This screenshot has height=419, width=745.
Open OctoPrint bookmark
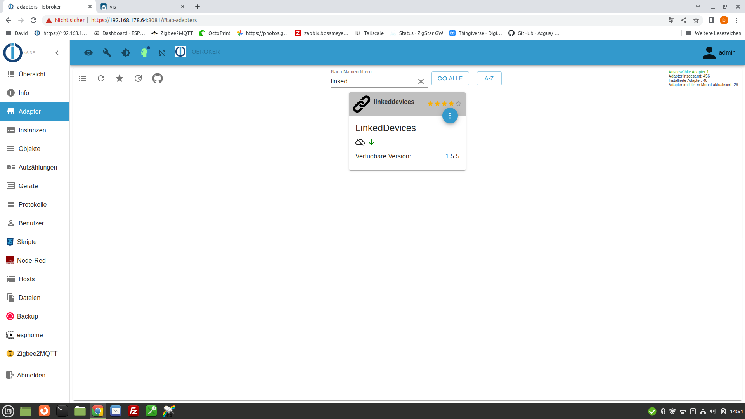(x=215, y=33)
